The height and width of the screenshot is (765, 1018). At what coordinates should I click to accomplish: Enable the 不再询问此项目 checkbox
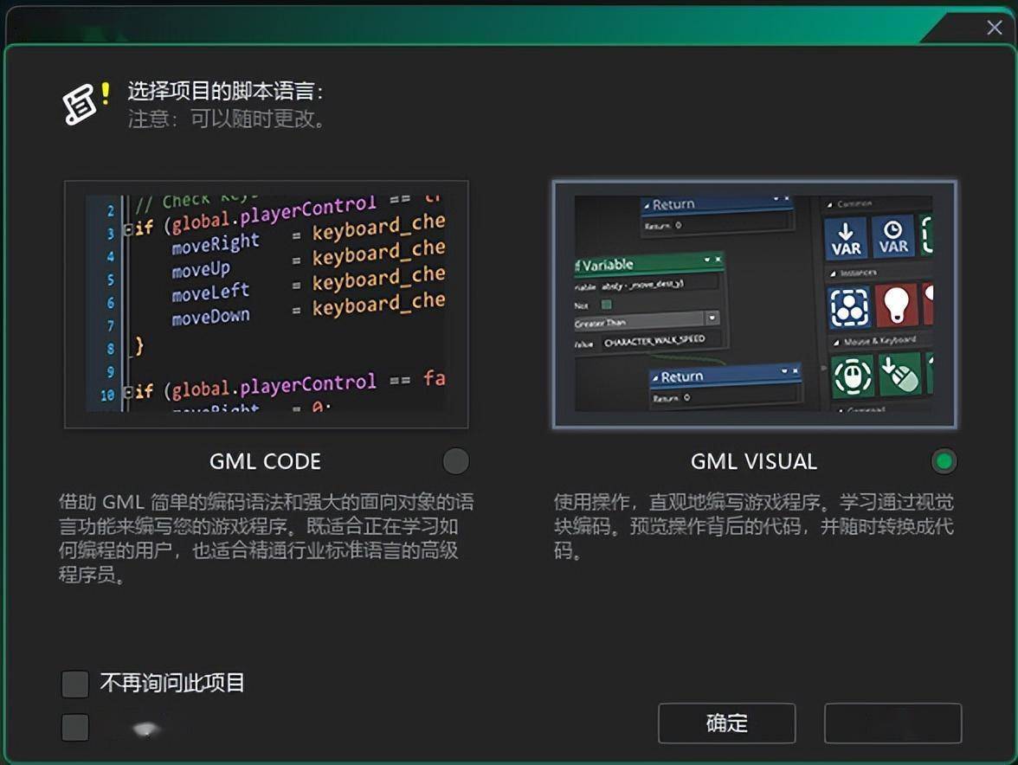click(75, 684)
